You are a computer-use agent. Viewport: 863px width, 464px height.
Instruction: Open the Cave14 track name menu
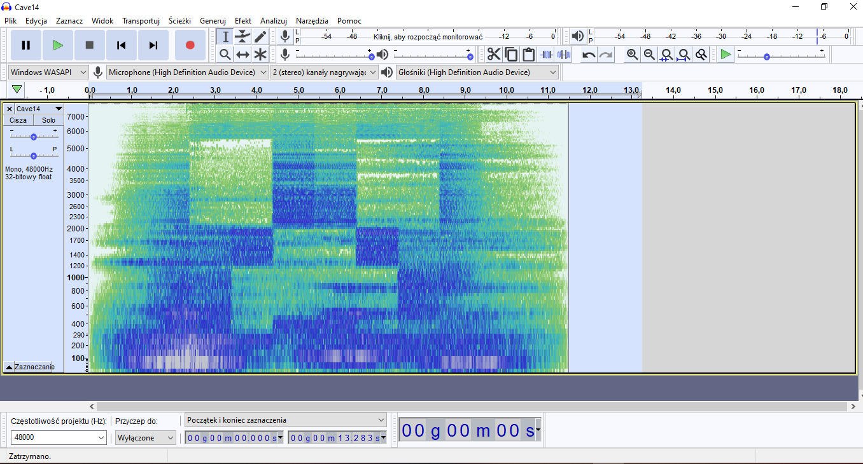point(38,109)
